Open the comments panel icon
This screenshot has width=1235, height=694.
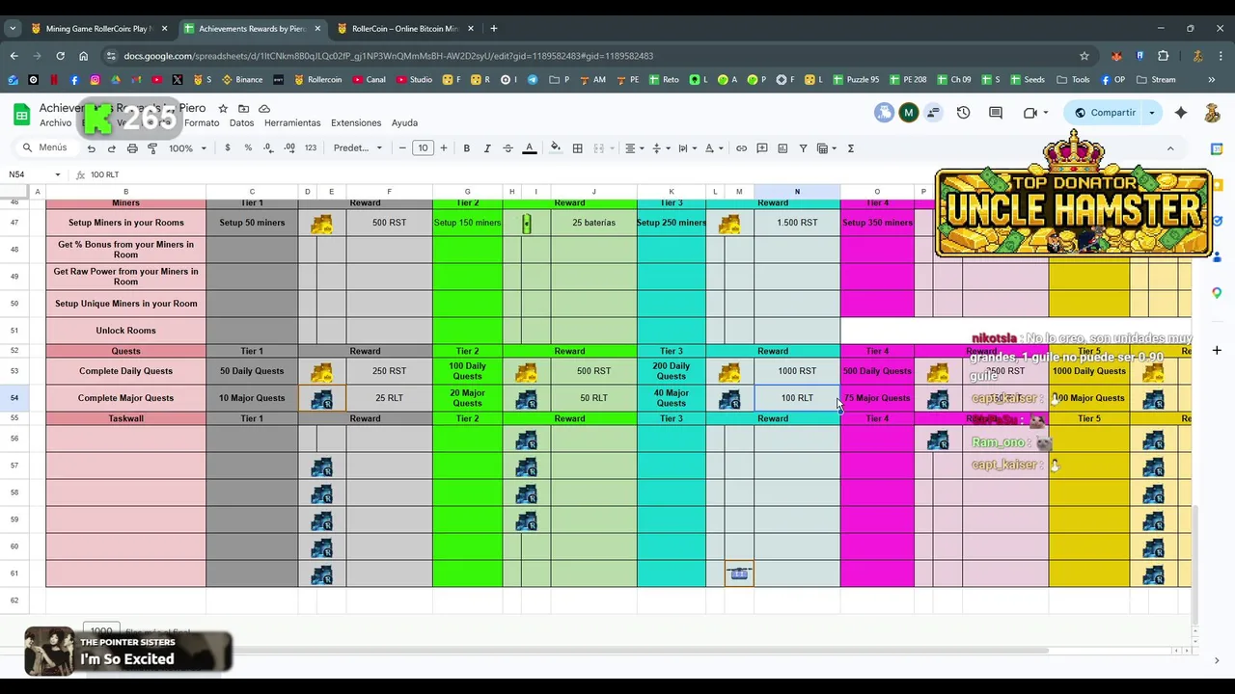pyautogui.click(x=996, y=113)
